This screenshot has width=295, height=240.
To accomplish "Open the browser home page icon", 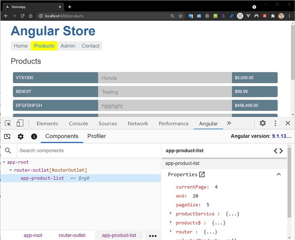I will coord(31,16).
